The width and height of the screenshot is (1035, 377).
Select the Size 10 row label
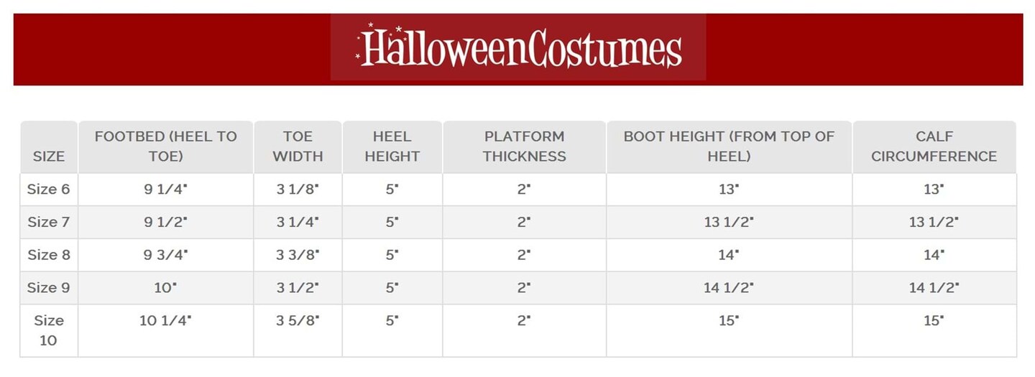point(49,330)
